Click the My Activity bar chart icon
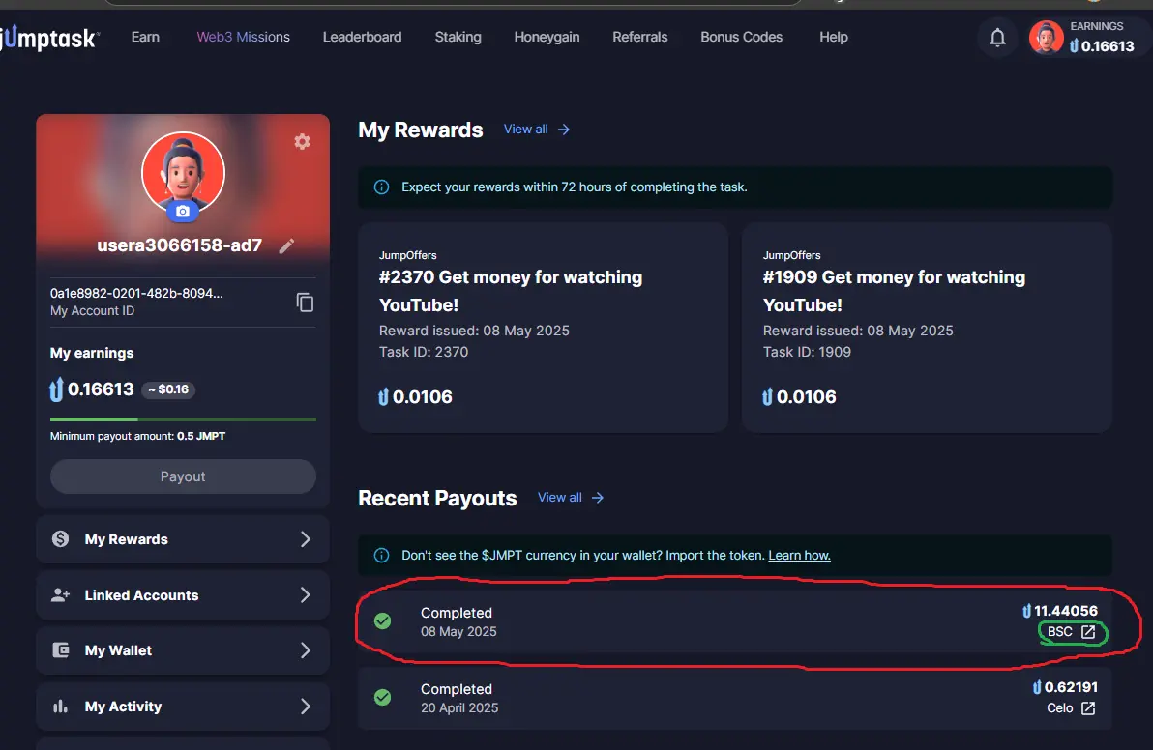Screen dimensions: 1153x750 pos(60,706)
